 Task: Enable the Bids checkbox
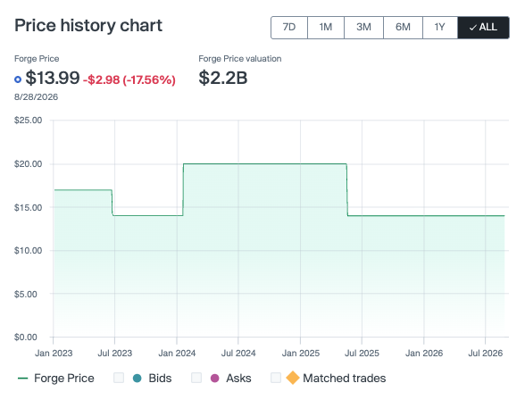click(119, 378)
